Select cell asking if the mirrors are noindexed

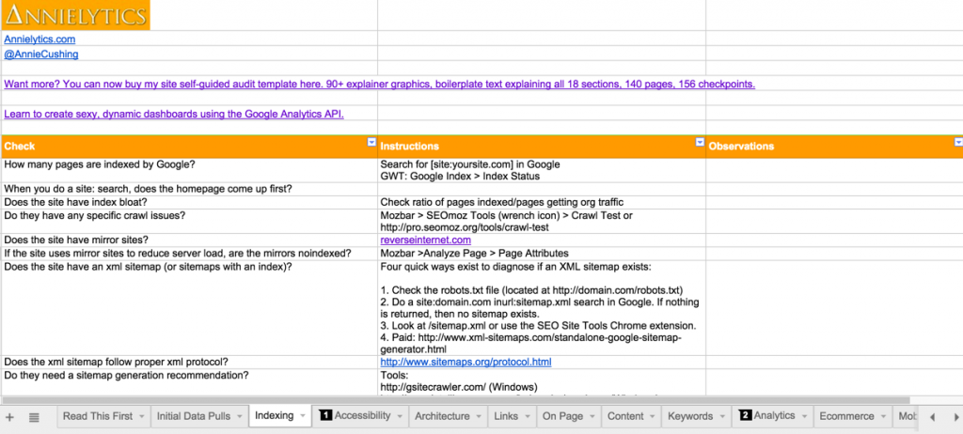point(189,253)
